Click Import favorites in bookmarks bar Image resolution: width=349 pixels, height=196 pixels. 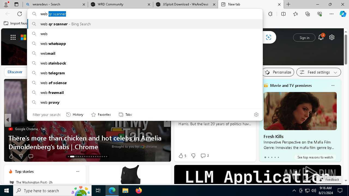pos(16,23)
